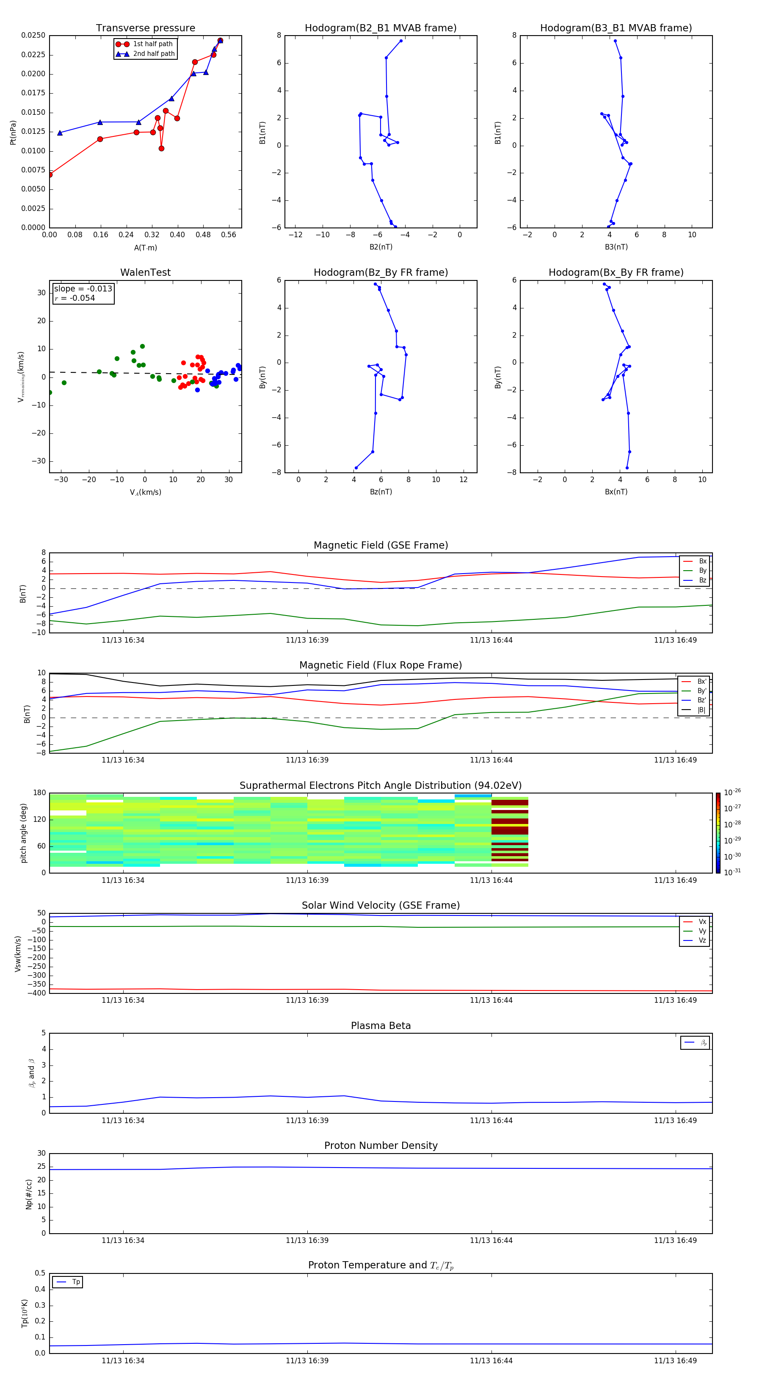
Task: Click 'Hodogram(Bz_By FR frame)' title
Action: click(x=381, y=272)
